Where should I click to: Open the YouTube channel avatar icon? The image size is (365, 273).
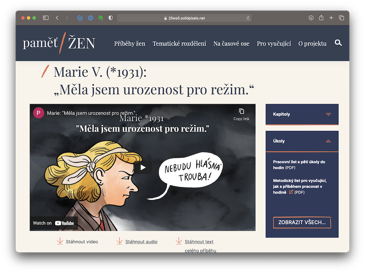pyautogui.click(x=39, y=113)
